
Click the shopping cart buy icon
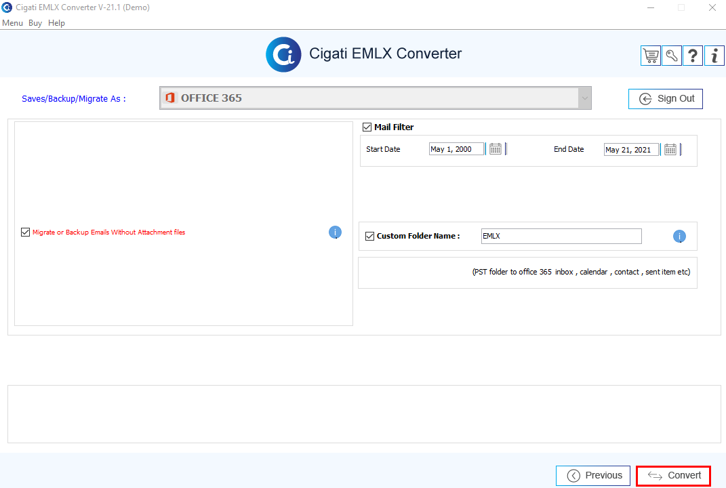coord(651,56)
